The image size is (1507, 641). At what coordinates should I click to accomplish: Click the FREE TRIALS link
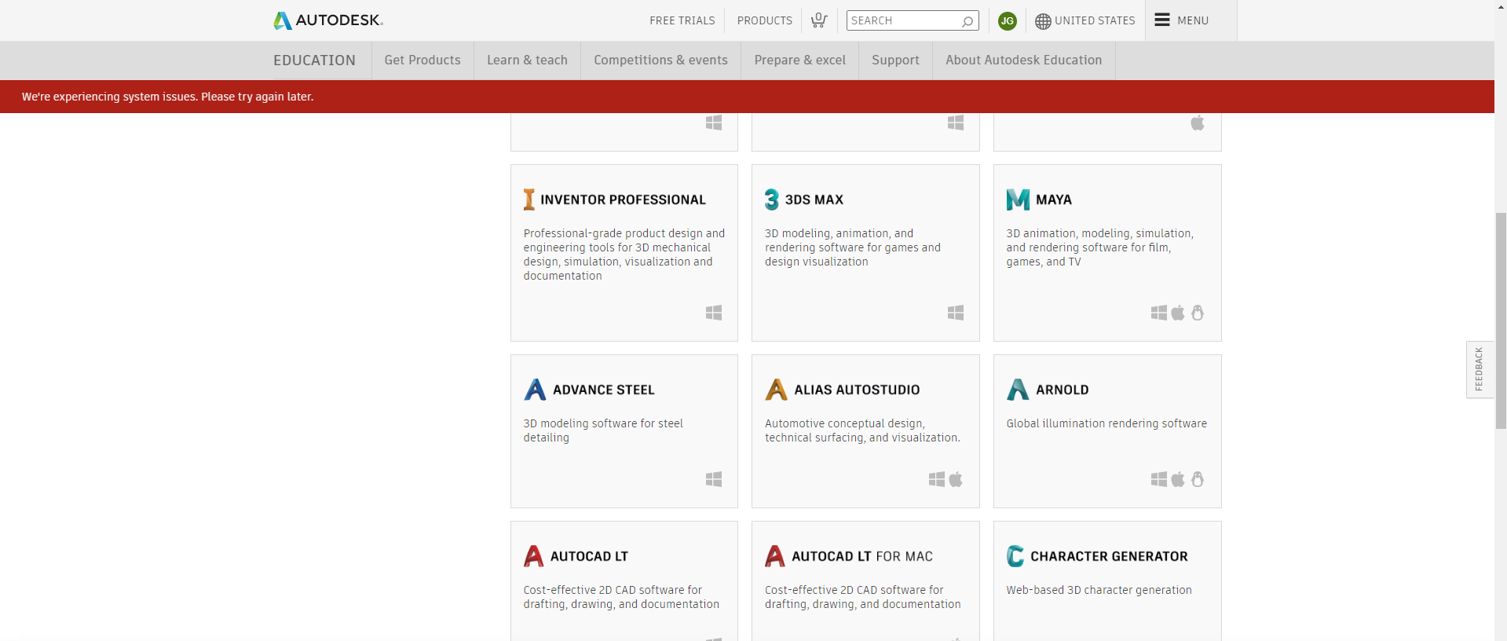[x=682, y=20]
